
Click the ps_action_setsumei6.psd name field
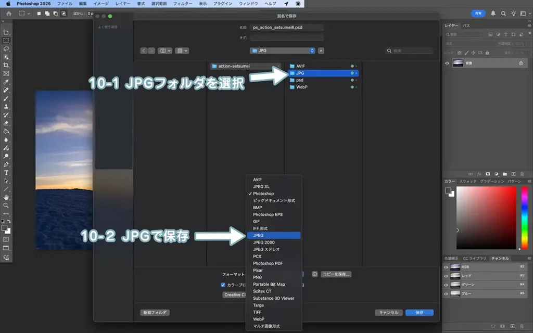(x=286, y=27)
